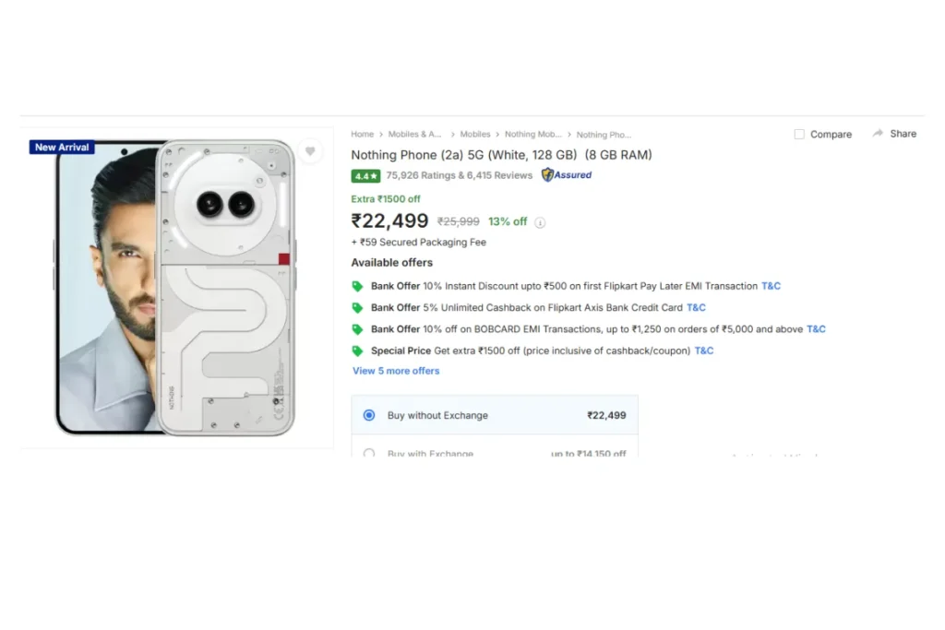
Task: Click the Nothing Phone (2a) product image
Action: click(175, 287)
